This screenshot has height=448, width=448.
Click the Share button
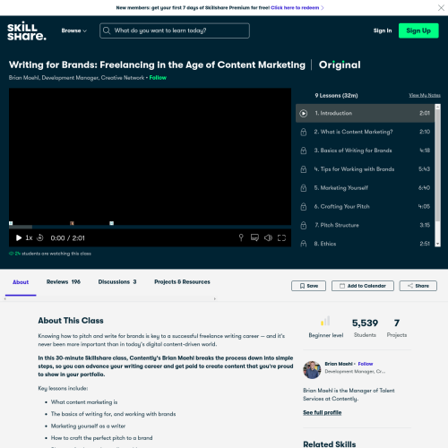[418, 286]
